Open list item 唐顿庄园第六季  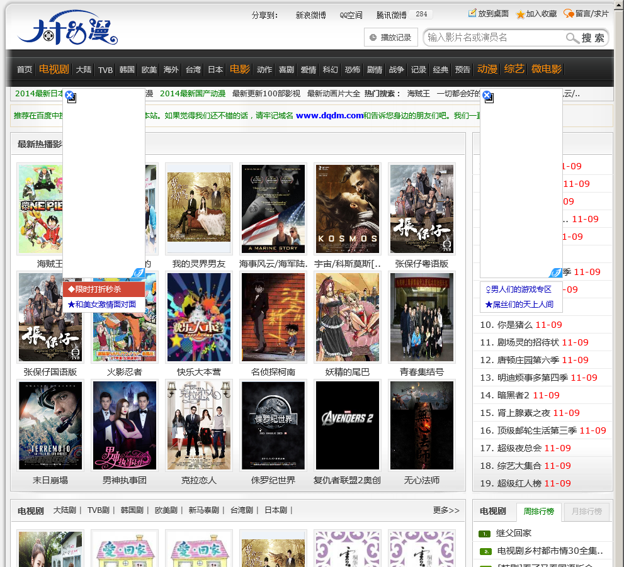pos(528,360)
